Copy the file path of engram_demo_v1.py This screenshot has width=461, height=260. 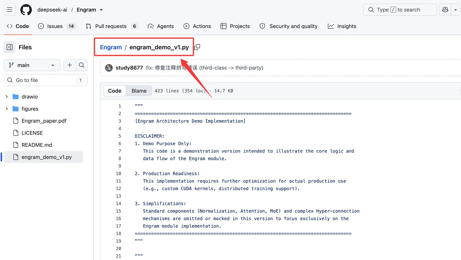pyautogui.click(x=197, y=47)
